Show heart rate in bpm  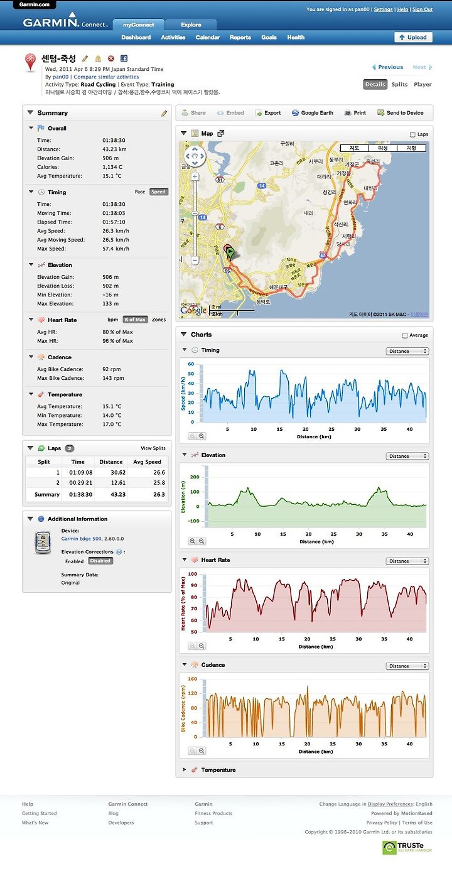pyautogui.click(x=112, y=320)
